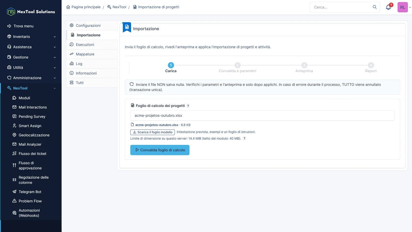Click the NexTool Solutions logo

click(31, 12)
